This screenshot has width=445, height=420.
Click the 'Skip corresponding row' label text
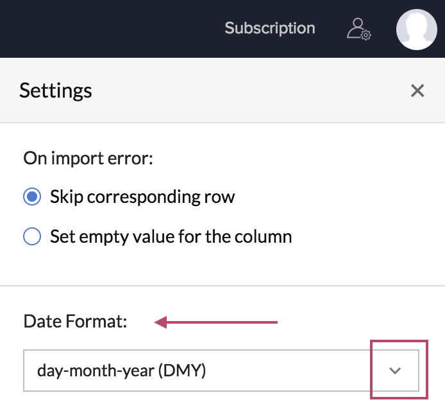142,197
